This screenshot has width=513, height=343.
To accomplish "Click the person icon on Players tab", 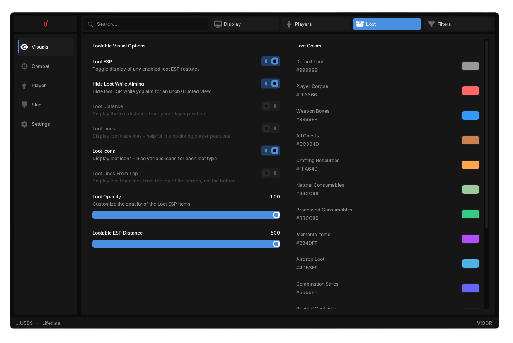I will tap(289, 24).
